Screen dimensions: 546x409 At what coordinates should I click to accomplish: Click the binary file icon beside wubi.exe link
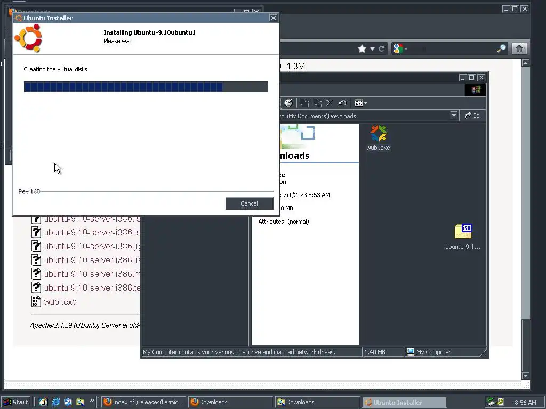coord(36,301)
